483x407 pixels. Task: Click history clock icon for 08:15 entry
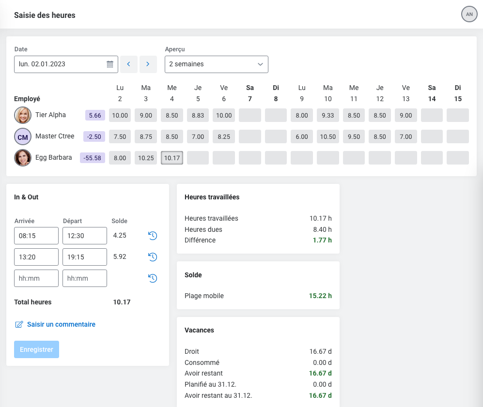click(x=153, y=236)
